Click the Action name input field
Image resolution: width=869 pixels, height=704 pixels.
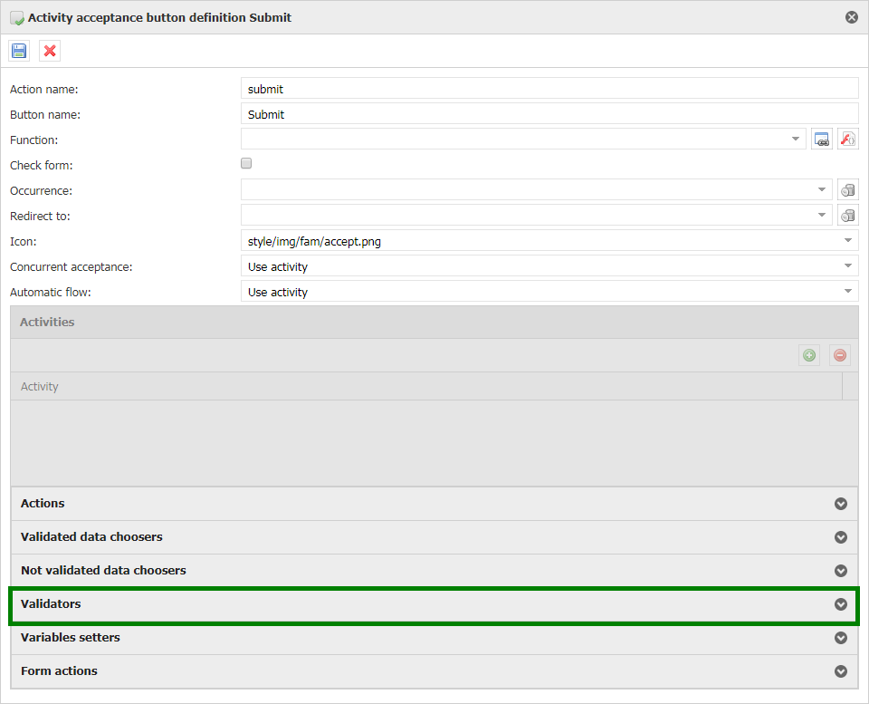[549, 89]
